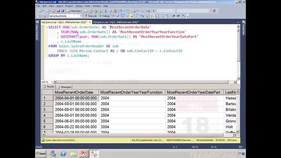This screenshot has height=158, width=281.
Task: Click the Debug button in SQL toolbar
Action: pos(104,16)
